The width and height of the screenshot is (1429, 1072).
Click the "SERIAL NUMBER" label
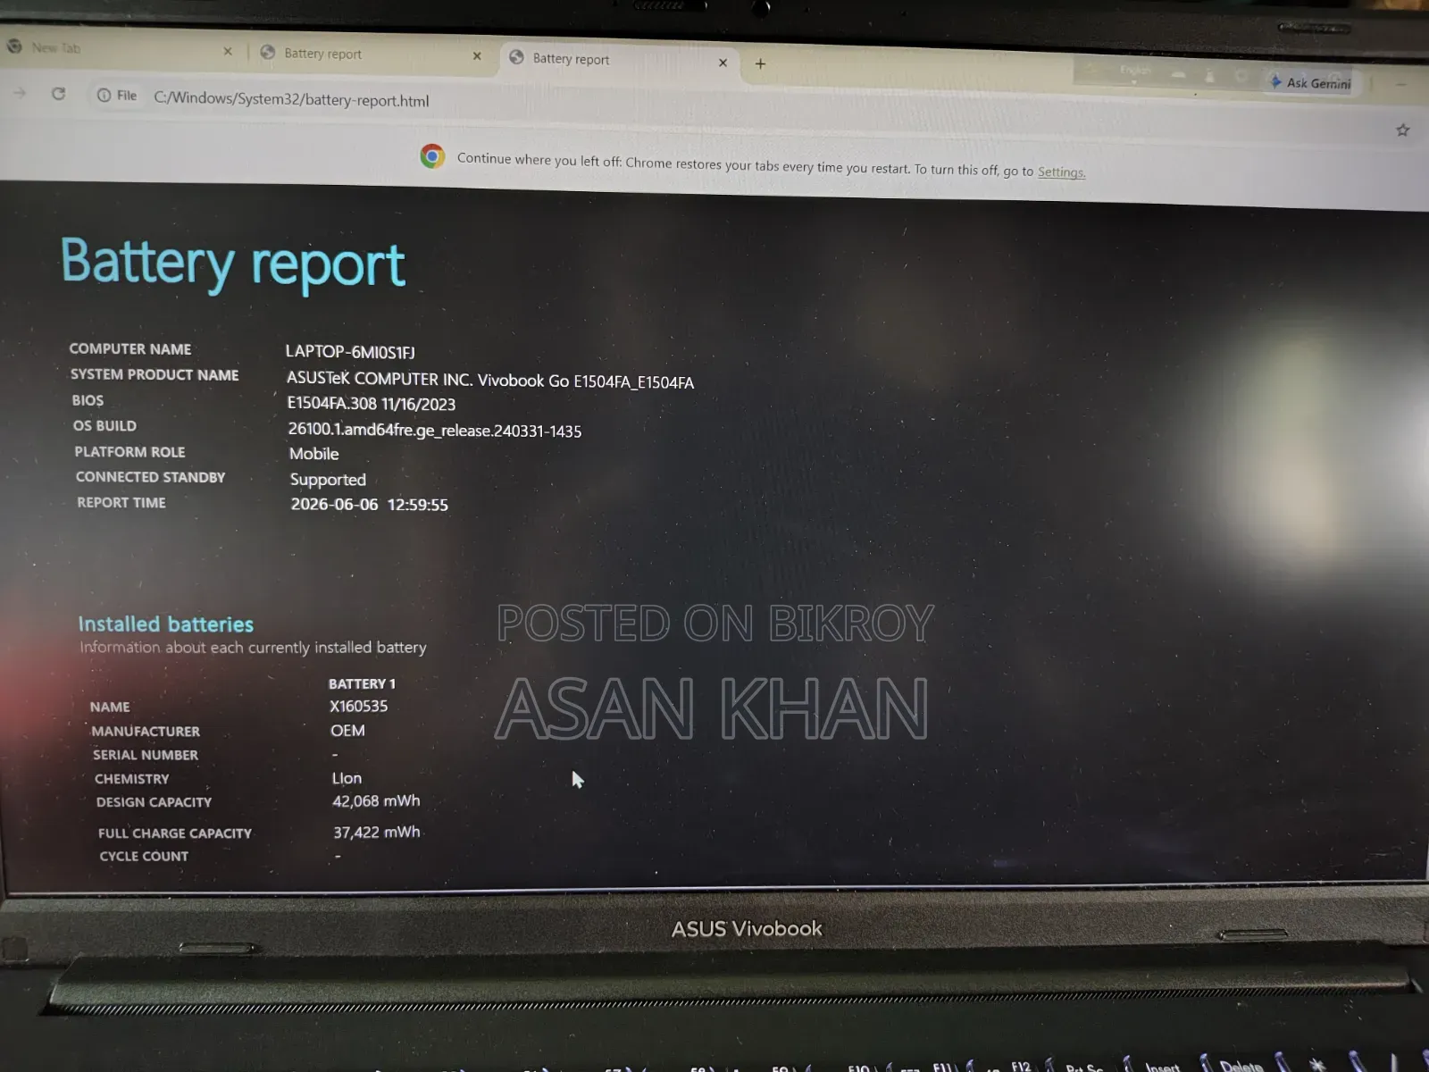146,755
